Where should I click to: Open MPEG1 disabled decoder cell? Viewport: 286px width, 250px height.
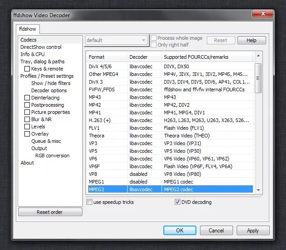click(144, 182)
